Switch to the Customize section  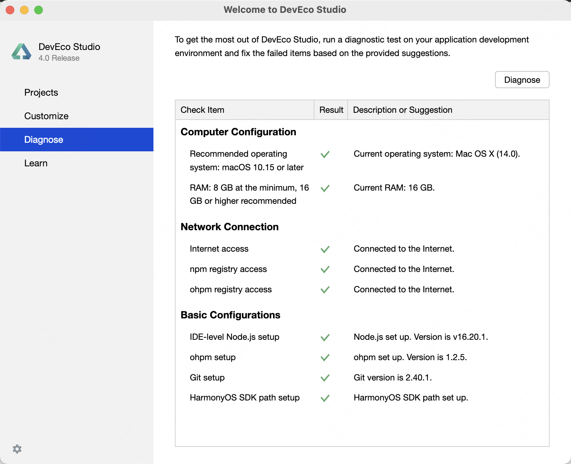pyautogui.click(x=77, y=116)
